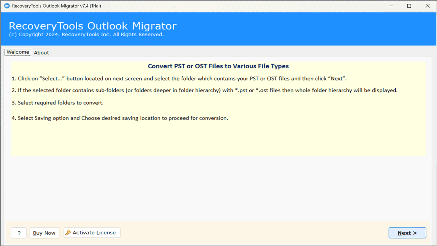Click the step 3 'Select required folders' text
The width and height of the screenshot is (437, 246).
57,103
